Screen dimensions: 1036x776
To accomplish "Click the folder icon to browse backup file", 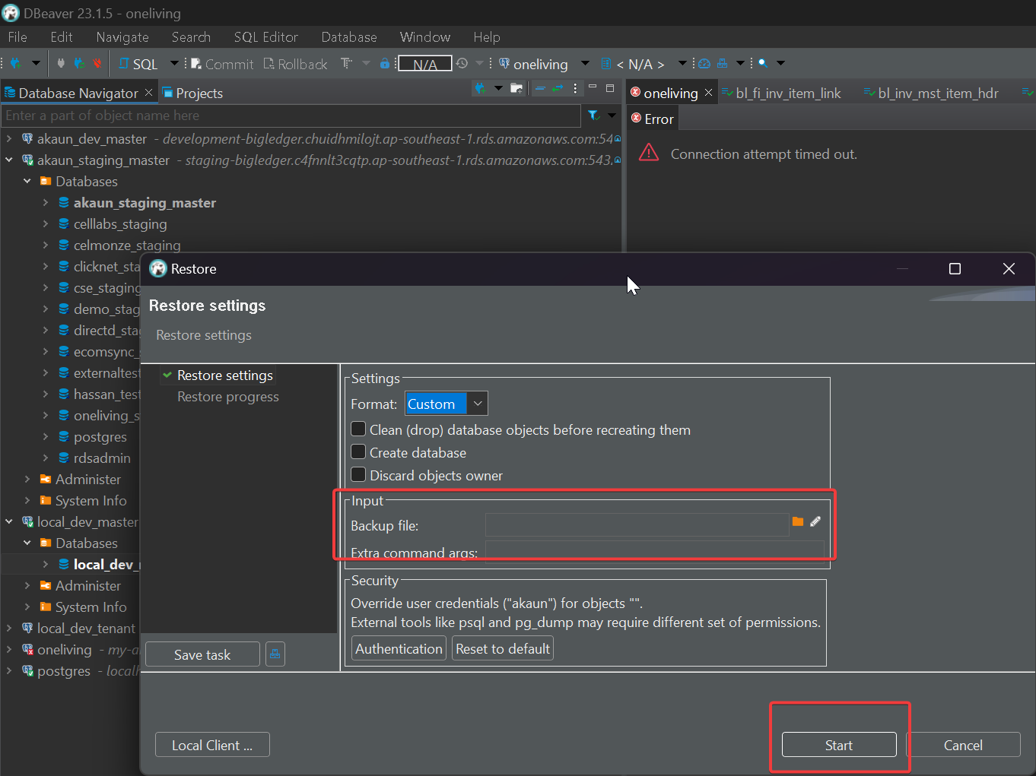I will point(797,521).
